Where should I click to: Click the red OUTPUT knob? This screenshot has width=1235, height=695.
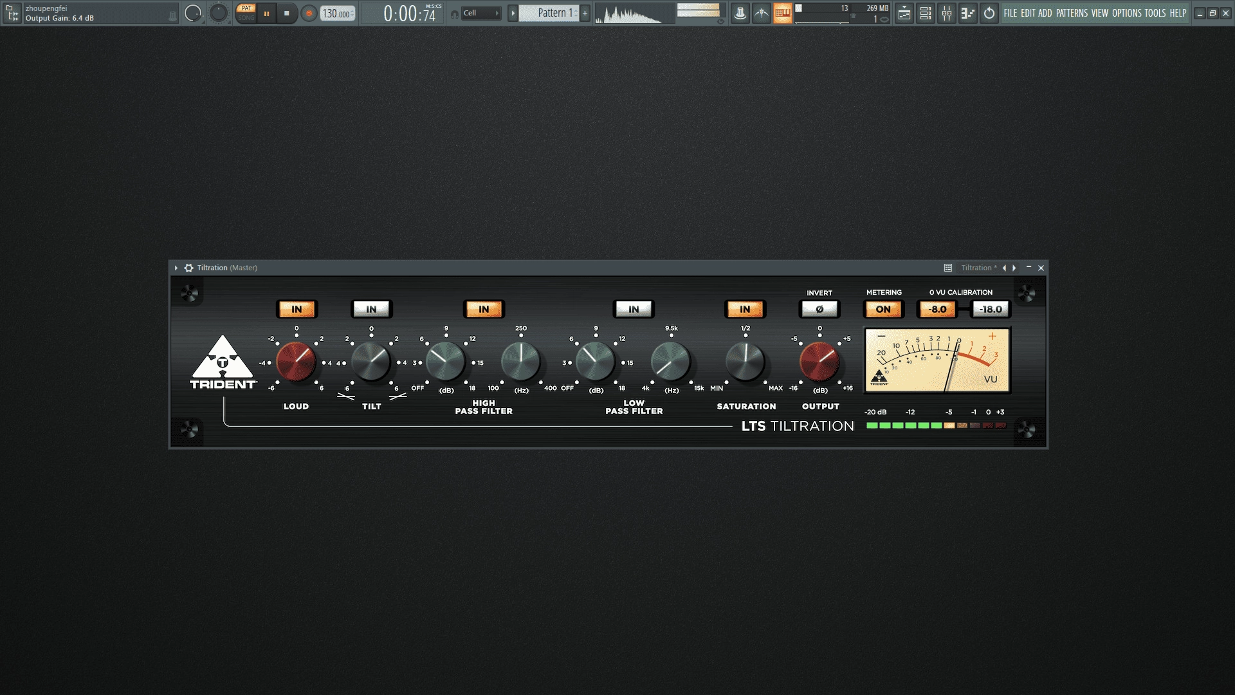pos(819,362)
